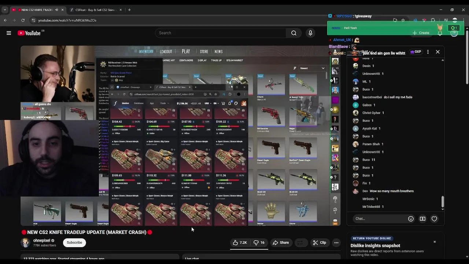Open browser three-dot menu
Viewport: 469px width, 264px height.
[x=464, y=20]
